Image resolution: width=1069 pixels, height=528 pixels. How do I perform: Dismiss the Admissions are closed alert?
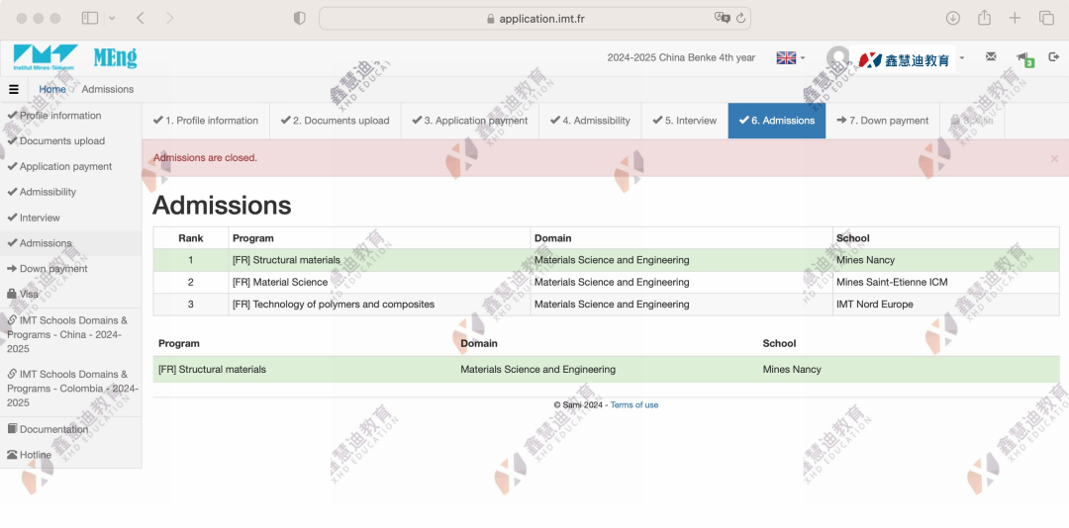pyautogui.click(x=1054, y=159)
